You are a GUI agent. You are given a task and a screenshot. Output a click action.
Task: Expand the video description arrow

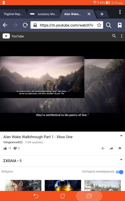[121, 136]
